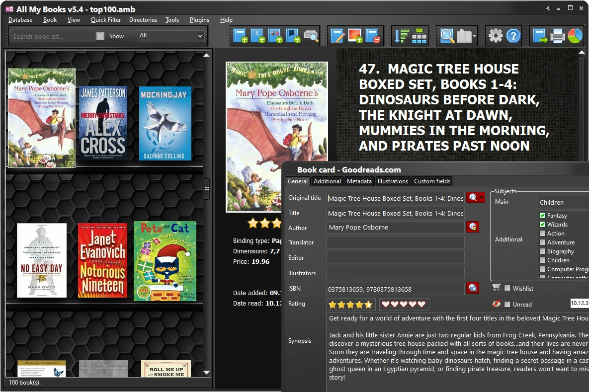Click the clear search box icon beside Show
Image resolution: width=589 pixels, height=392 pixels.
click(100, 36)
